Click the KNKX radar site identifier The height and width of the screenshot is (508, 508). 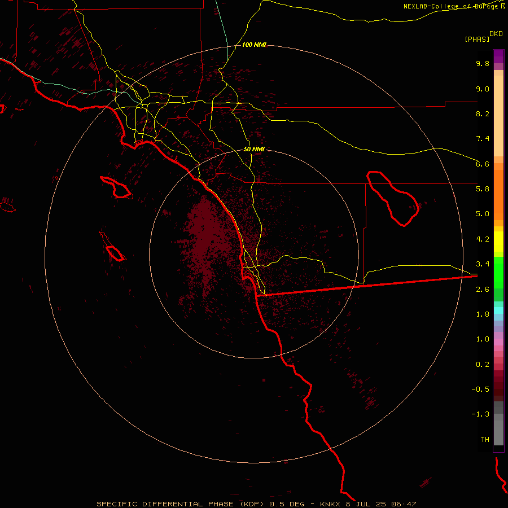(330, 504)
